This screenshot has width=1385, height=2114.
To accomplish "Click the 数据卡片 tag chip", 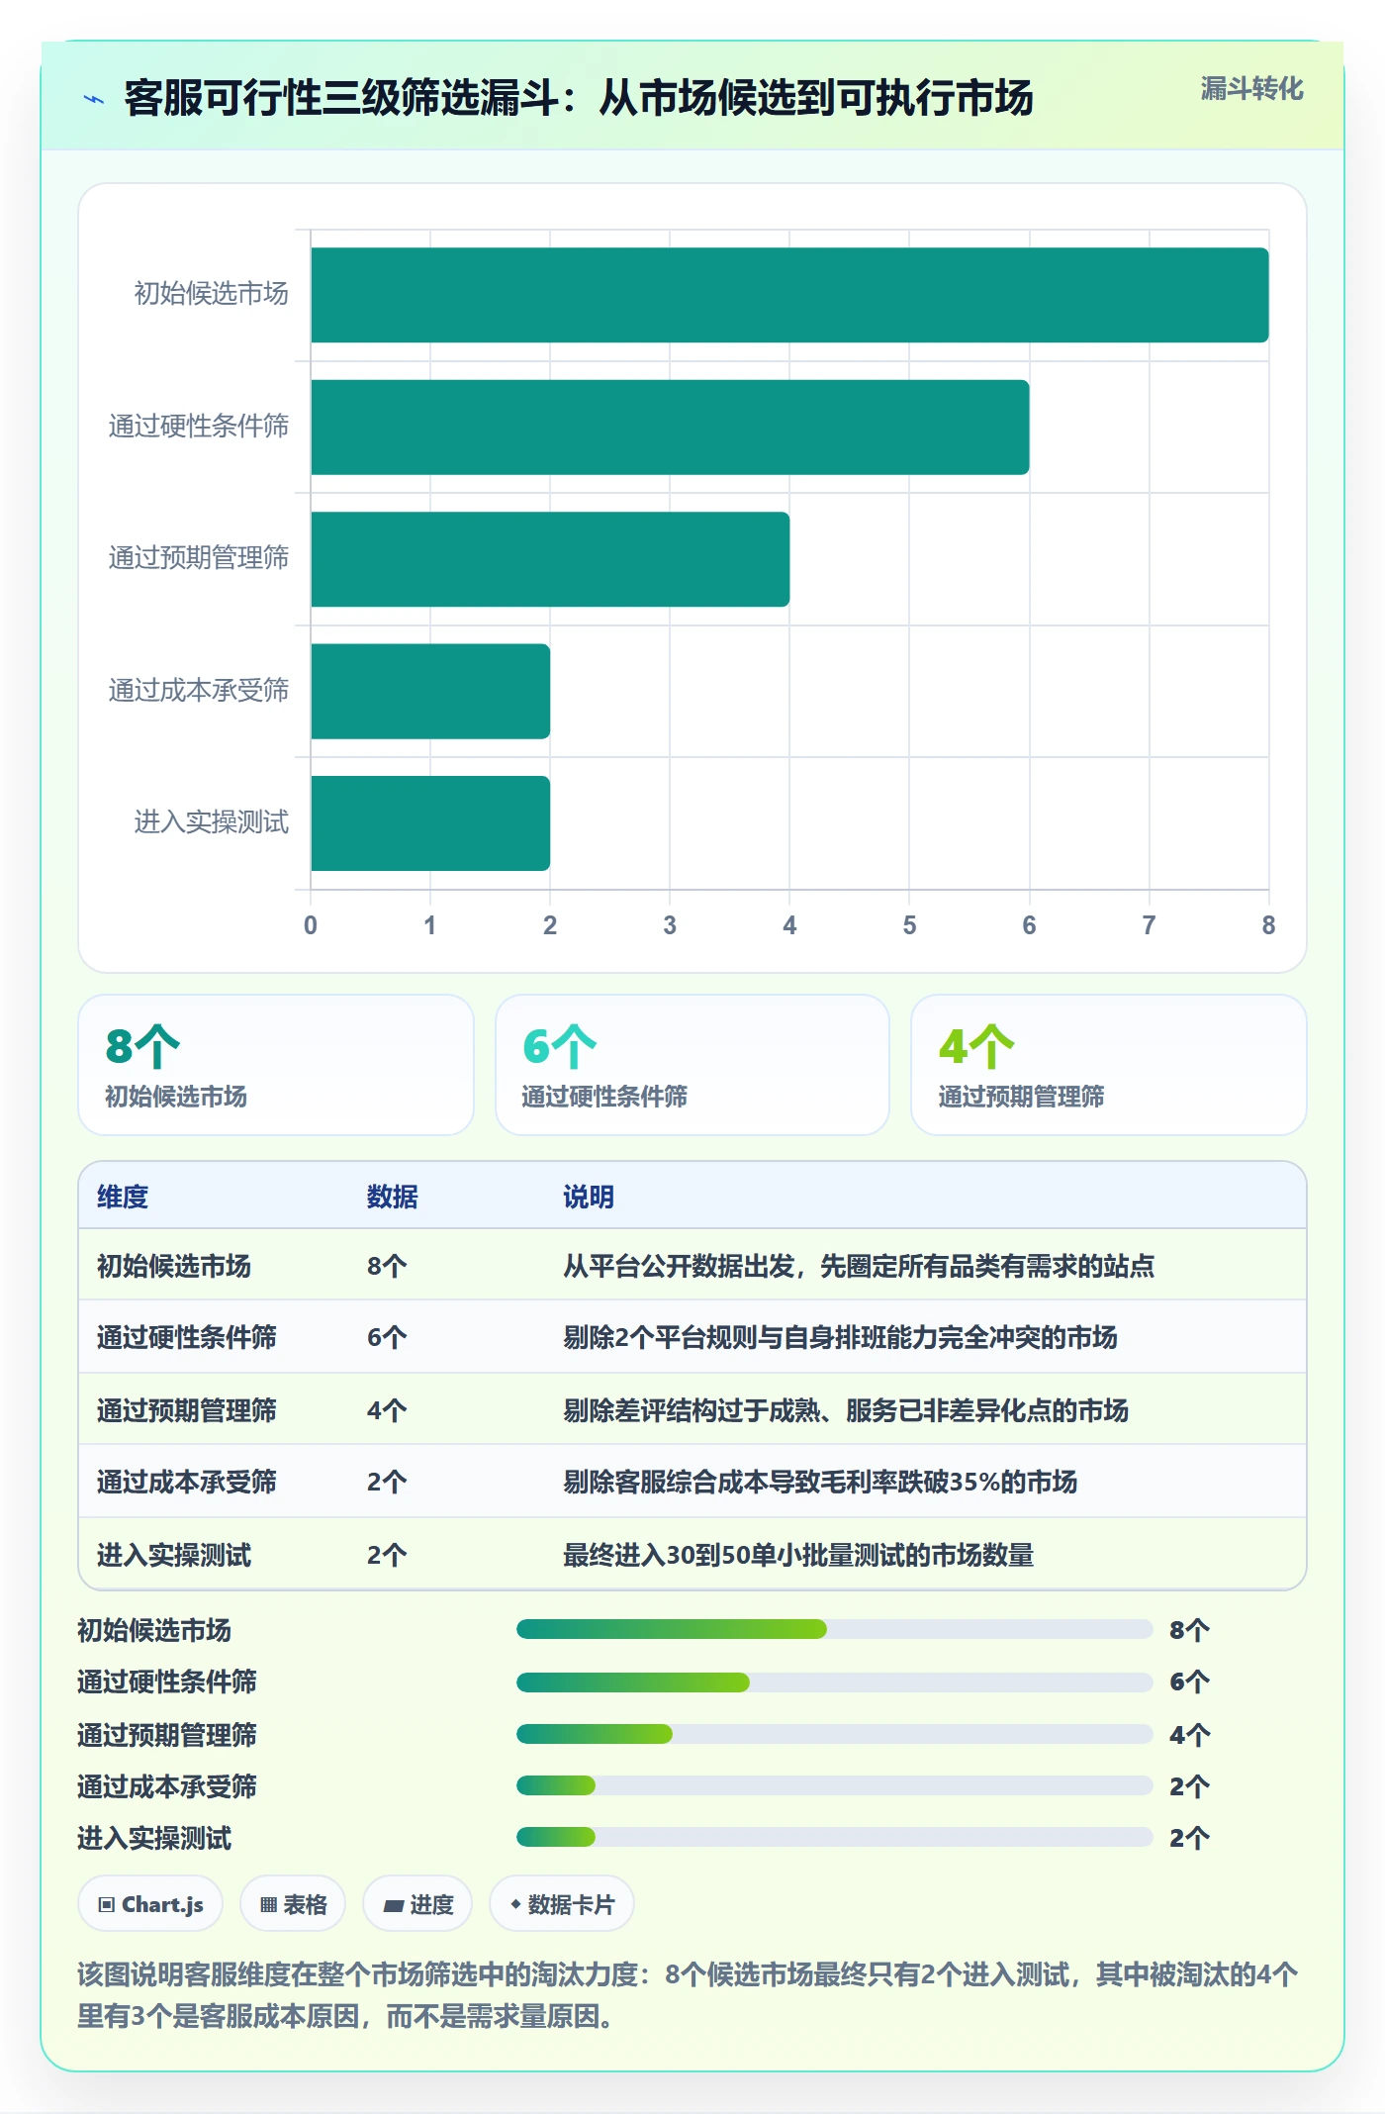I will [562, 1904].
